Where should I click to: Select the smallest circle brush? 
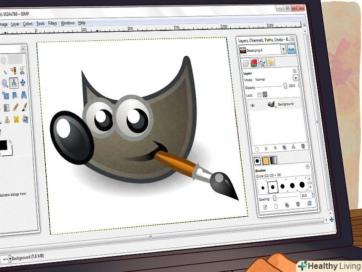pos(263,188)
